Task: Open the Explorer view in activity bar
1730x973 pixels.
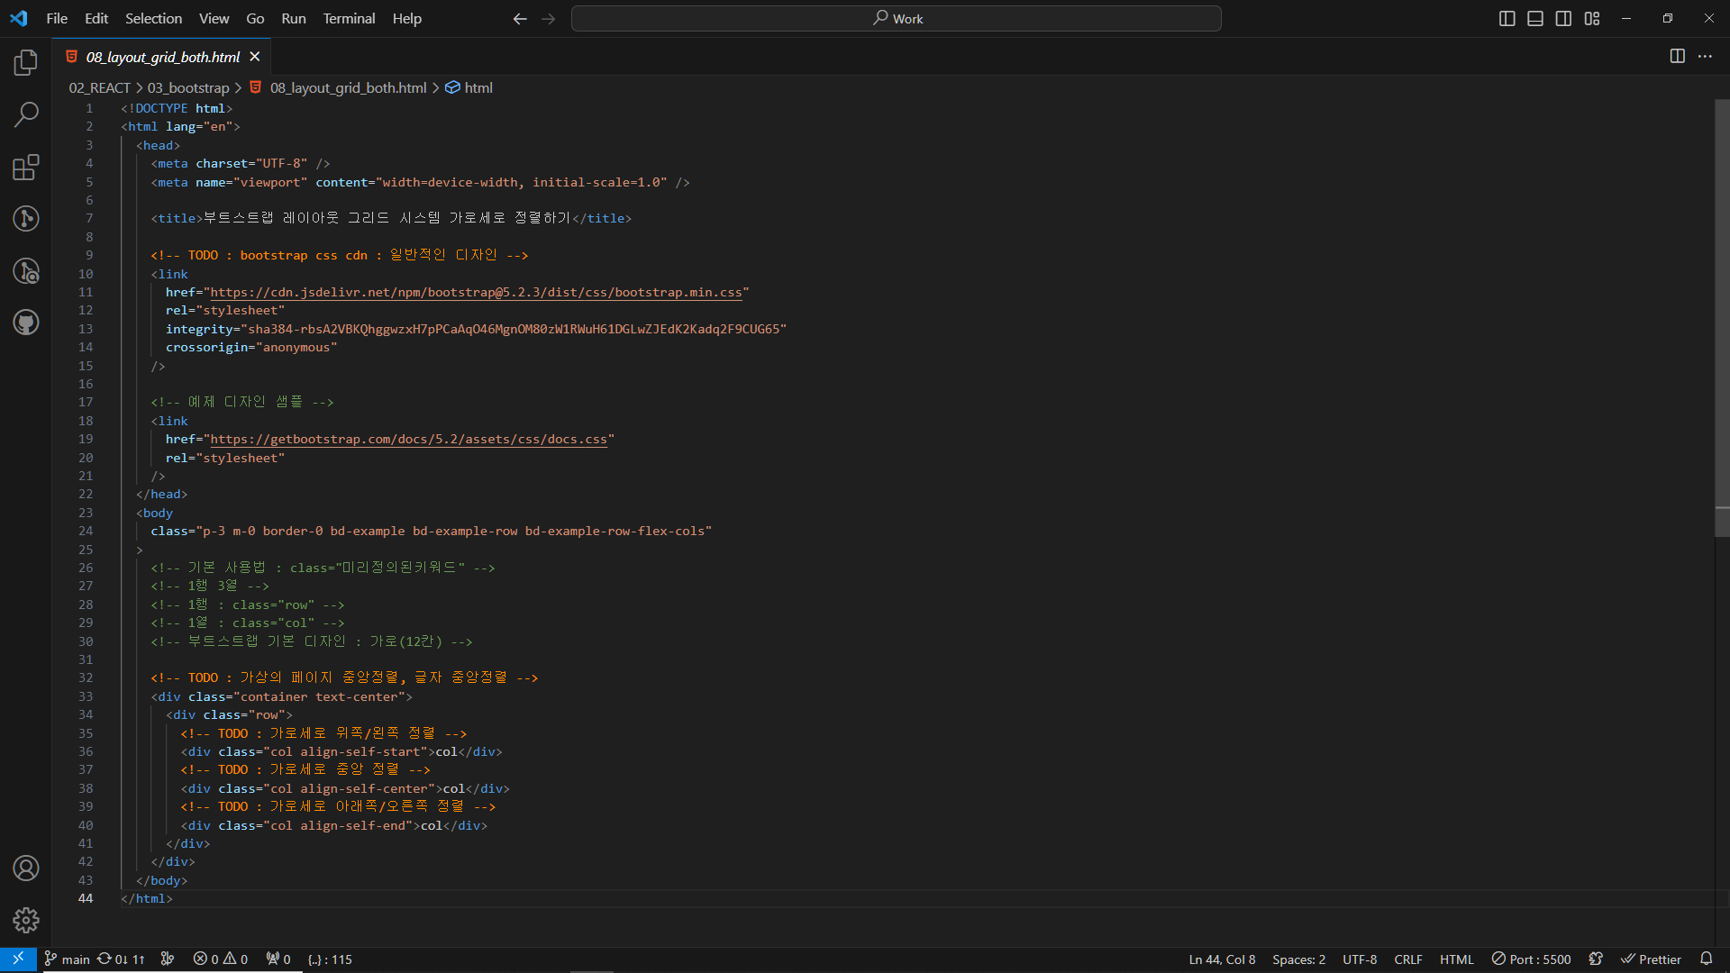Action: pos(26,63)
